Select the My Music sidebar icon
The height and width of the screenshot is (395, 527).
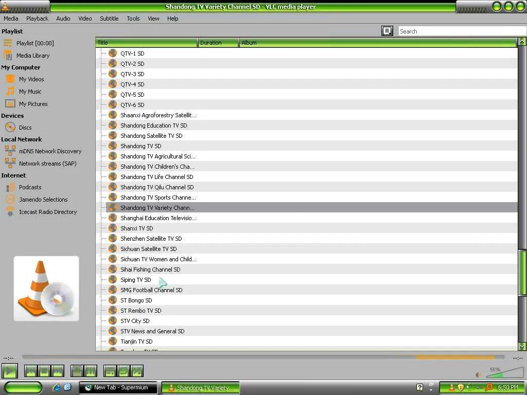click(10, 92)
